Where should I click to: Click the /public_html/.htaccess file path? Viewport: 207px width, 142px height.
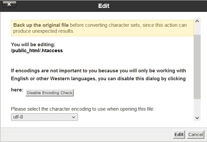pyautogui.click(x=37, y=51)
